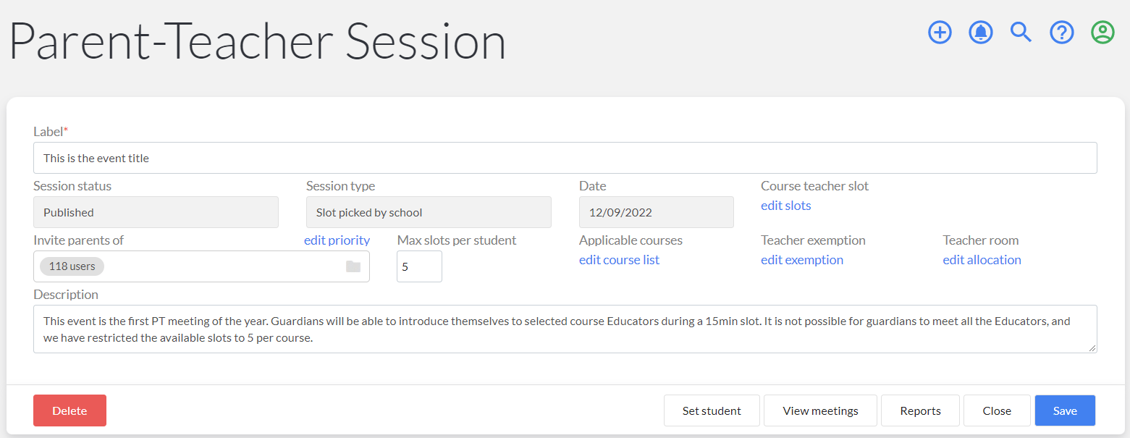Click the Invite parents of label
The height and width of the screenshot is (438, 1130).
[78, 240]
